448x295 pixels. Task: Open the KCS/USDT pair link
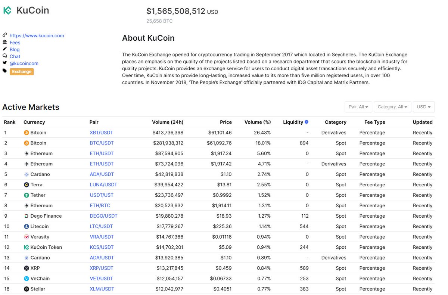point(102,248)
